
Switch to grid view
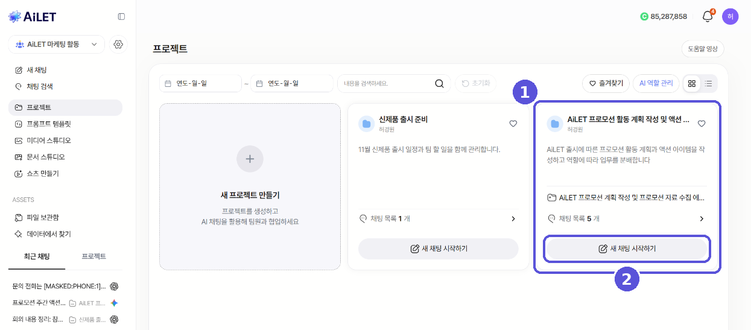click(x=692, y=83)
